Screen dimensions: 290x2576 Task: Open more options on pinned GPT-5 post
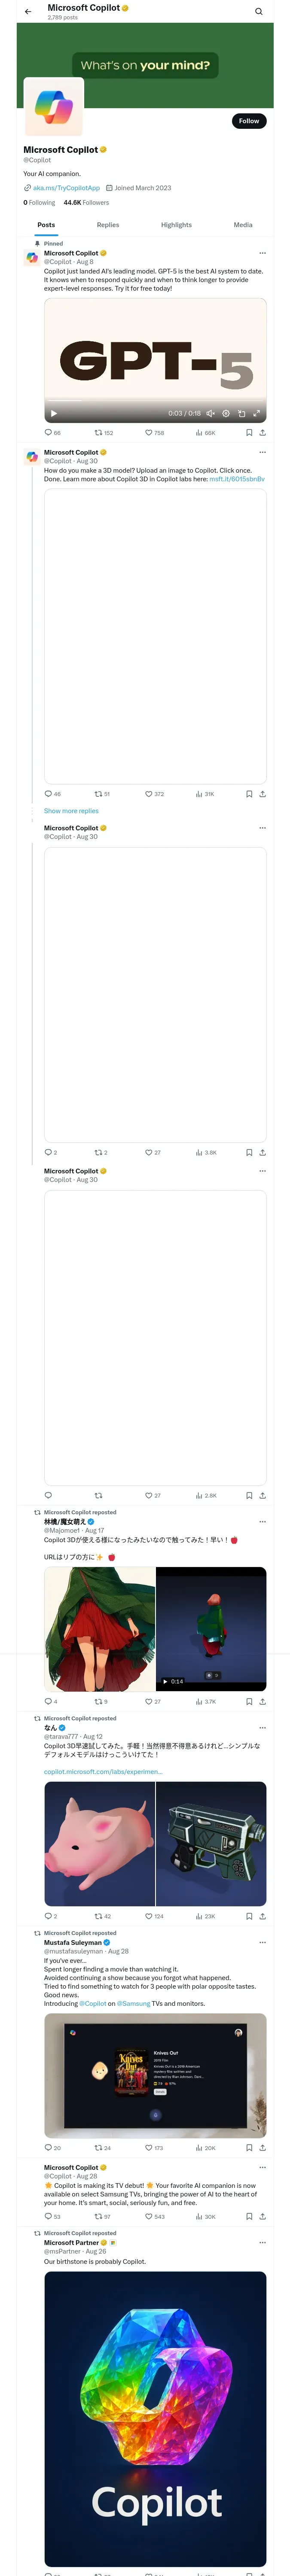(x=262, y=253)
